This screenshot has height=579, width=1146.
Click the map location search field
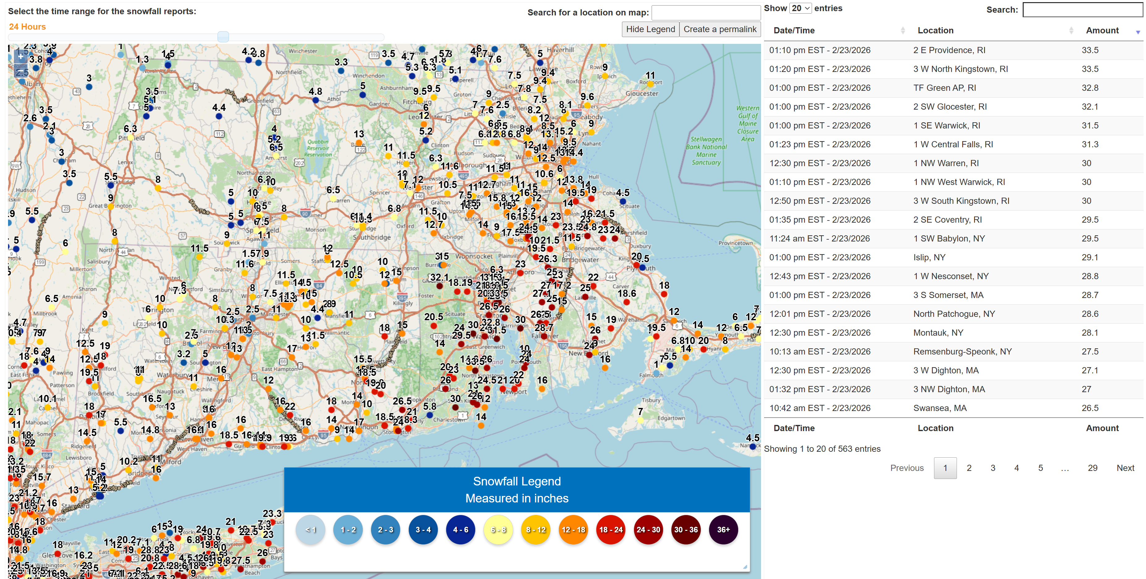point(706,12)
